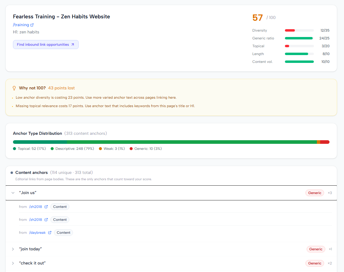The image size is (344, 272).
Task: Click the orange Weak legend dot
Action: click(100, 149)
